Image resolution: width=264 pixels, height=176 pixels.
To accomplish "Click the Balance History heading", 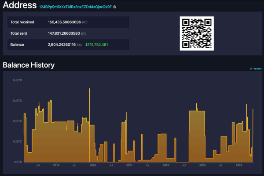I will (x=29, y=65).
